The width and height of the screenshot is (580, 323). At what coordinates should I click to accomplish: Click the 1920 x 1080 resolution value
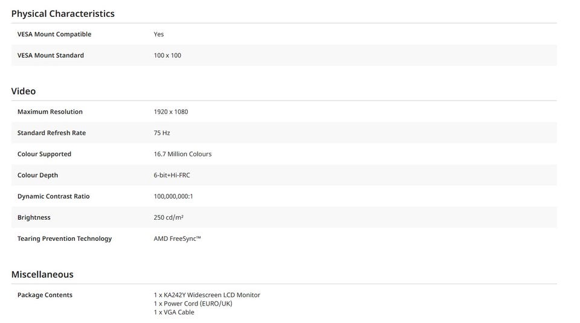pos(171,112)
